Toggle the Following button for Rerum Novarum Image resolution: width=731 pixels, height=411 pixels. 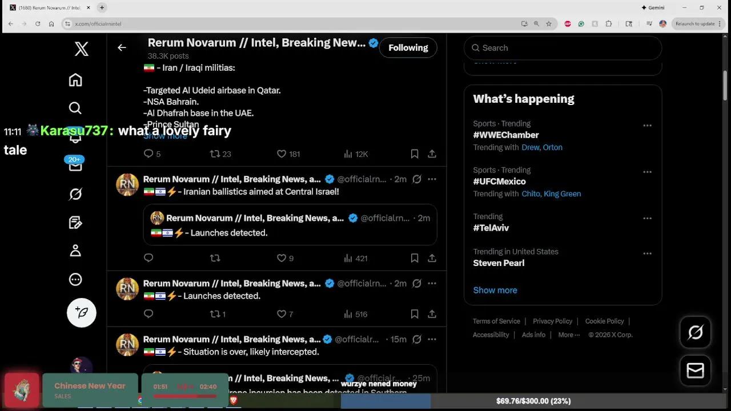point(408,48)
